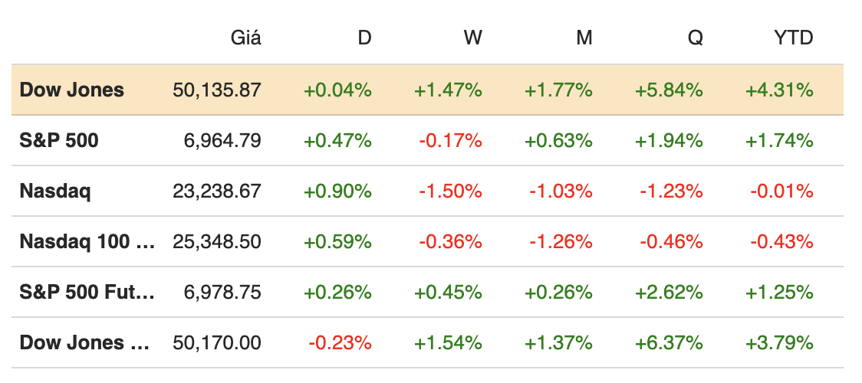Open the S&P 500 index link
Screen dimensions: 862x383
pyautogui.click(x=59, y=141)
